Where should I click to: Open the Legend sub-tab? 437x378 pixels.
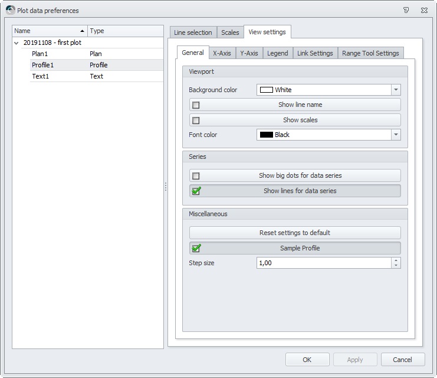(x=278, y=53)
